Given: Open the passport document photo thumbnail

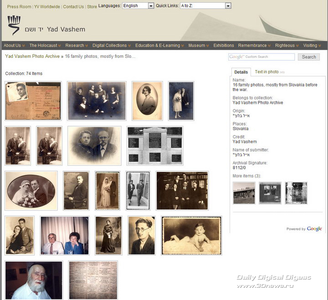Looking at the screenshot, I should [x=33, y=101].
